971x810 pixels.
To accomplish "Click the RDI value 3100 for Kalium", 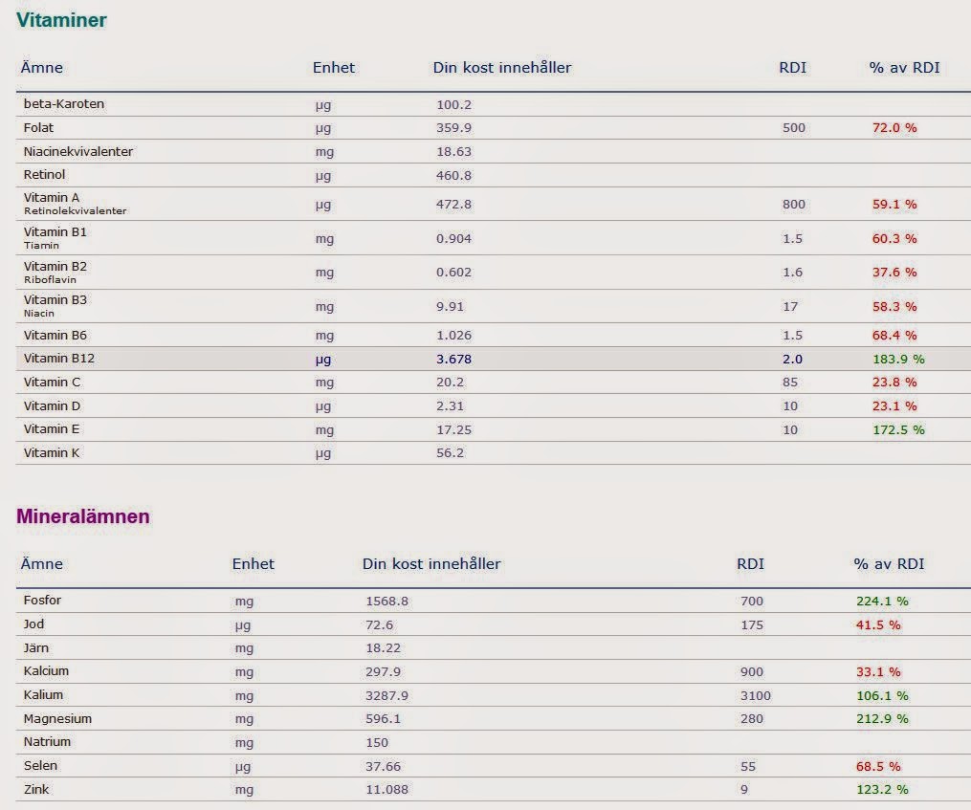I will [756, 695].
